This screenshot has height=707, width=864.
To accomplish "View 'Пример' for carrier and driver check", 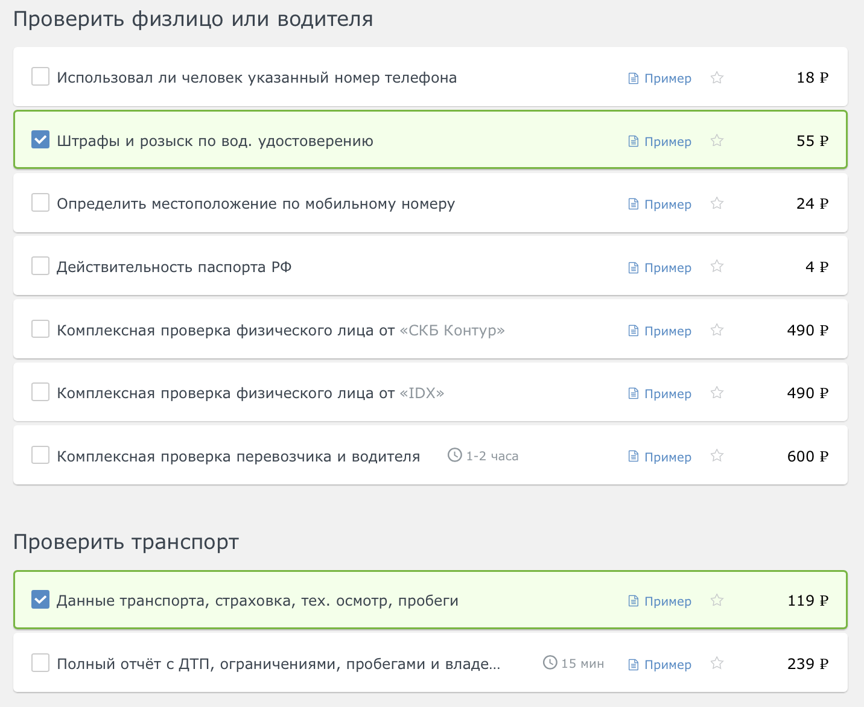I will click(660, 457).
